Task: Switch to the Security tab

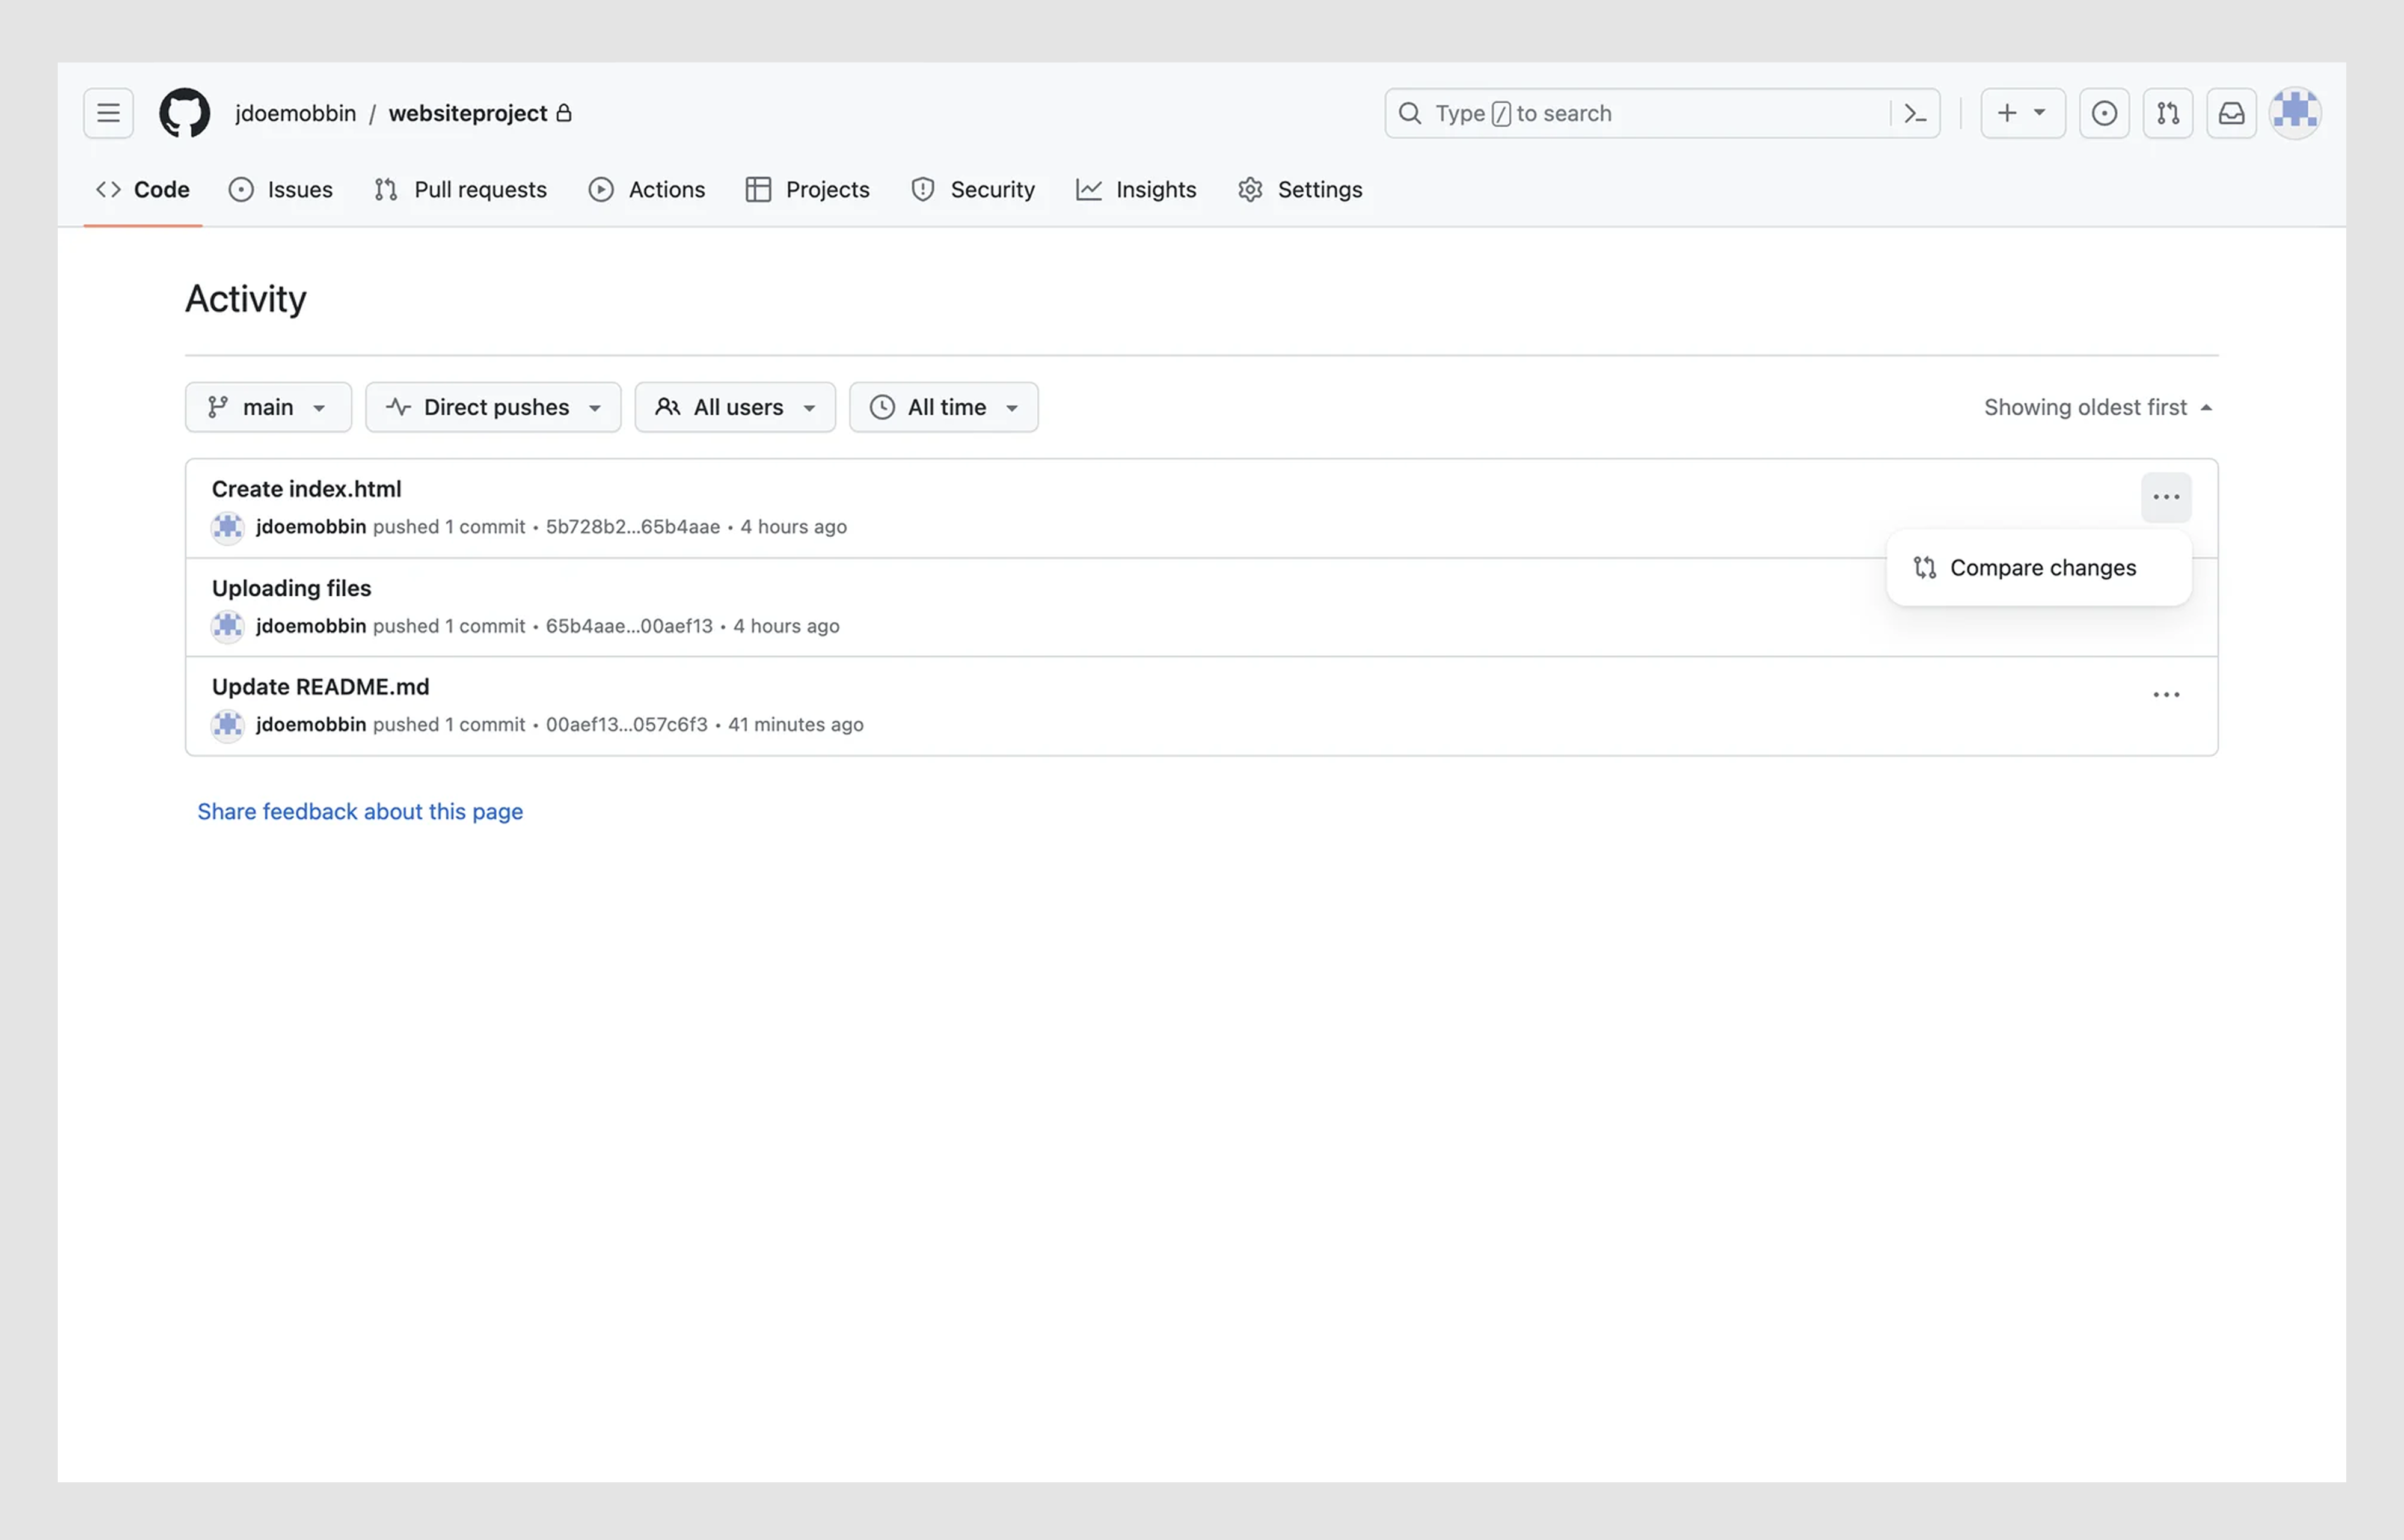Action: click(974, 189)
